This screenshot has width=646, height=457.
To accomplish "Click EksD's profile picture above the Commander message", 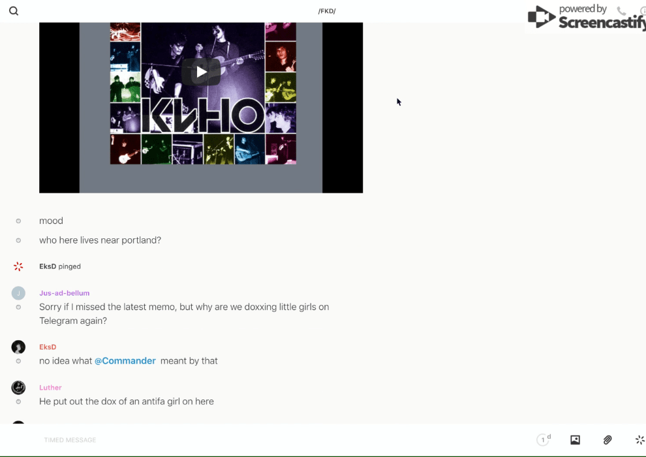I will tap(18, 347).
